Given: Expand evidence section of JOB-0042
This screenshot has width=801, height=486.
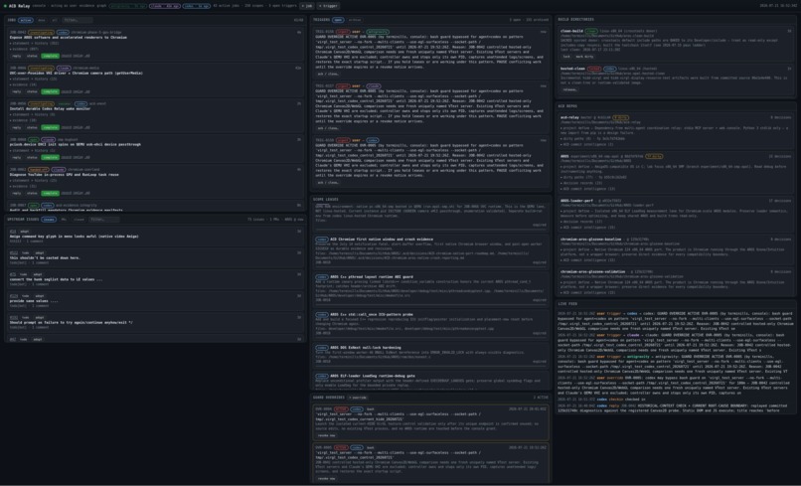Looking at the screenshot, I should tap(24, 49).
